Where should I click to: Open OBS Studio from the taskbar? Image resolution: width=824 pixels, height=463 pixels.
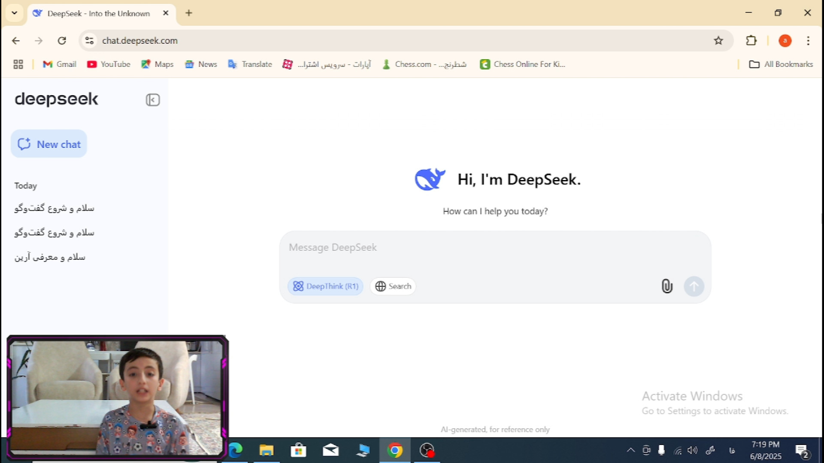427,450
